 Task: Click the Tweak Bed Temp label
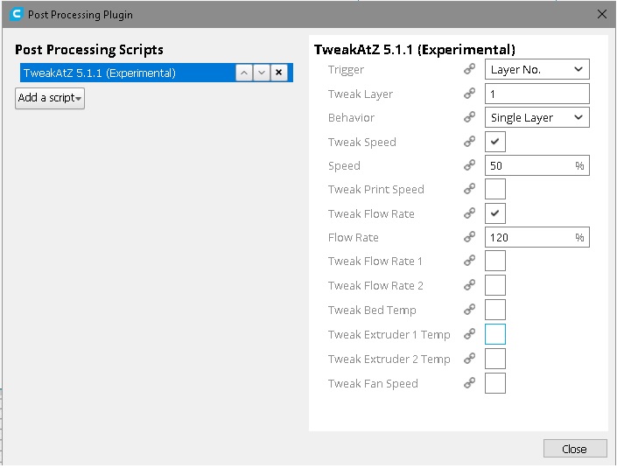(372, 310)
